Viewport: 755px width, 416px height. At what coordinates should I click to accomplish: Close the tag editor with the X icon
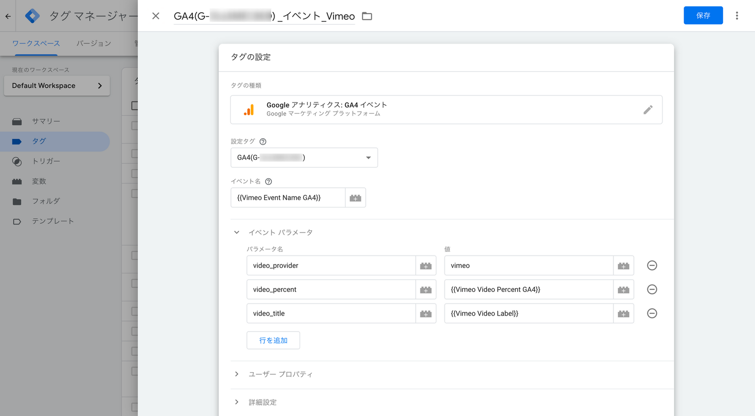pos(156,16)
